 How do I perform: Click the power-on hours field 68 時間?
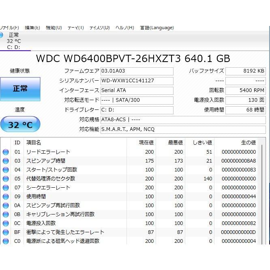[x=246, y=110]
